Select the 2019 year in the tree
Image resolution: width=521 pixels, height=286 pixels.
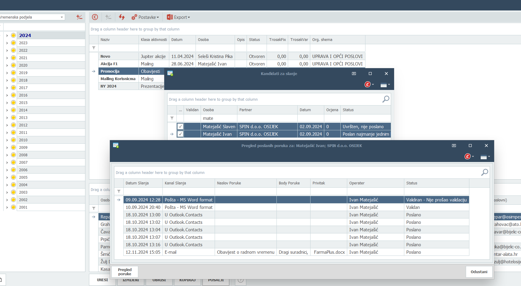point(23,73)
